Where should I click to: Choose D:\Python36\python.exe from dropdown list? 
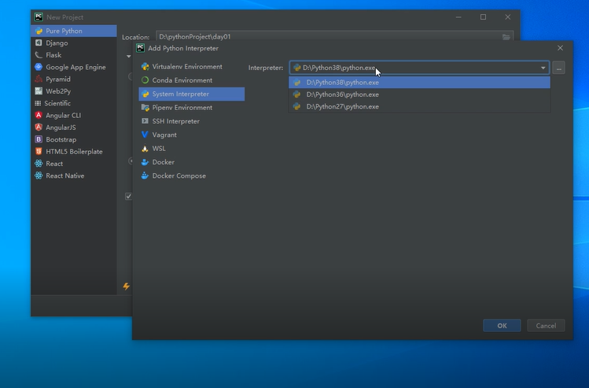coord(419,94)
